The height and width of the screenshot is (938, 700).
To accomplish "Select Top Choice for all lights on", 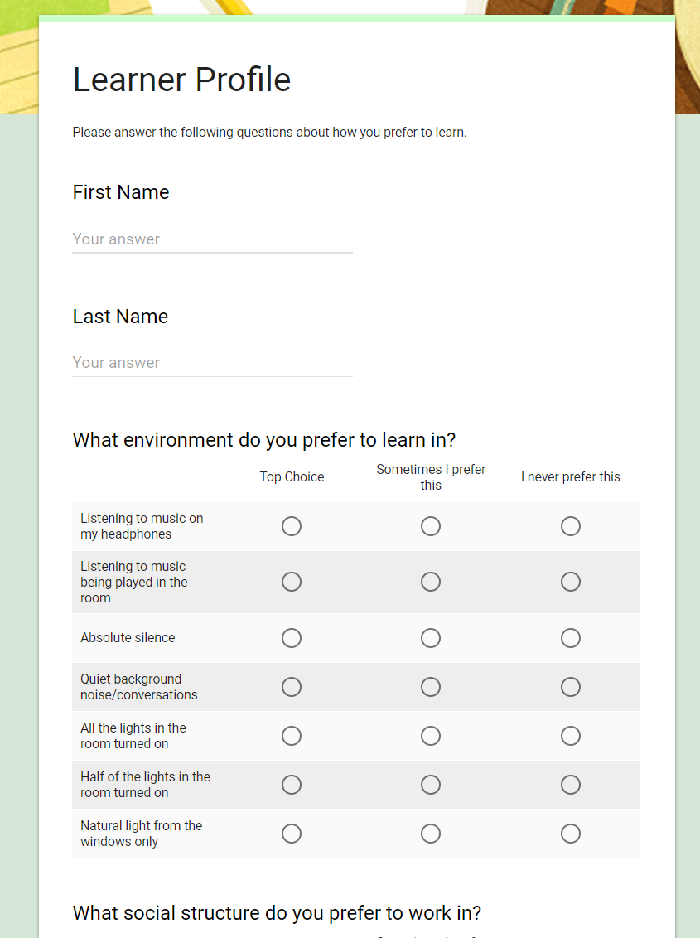I will pos(292,736).
